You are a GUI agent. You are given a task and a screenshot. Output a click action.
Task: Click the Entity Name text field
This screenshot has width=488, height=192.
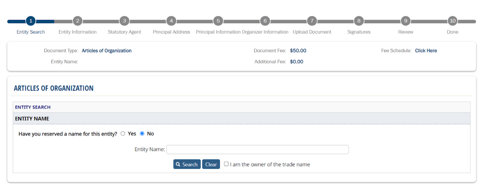(x=257, y=149)
